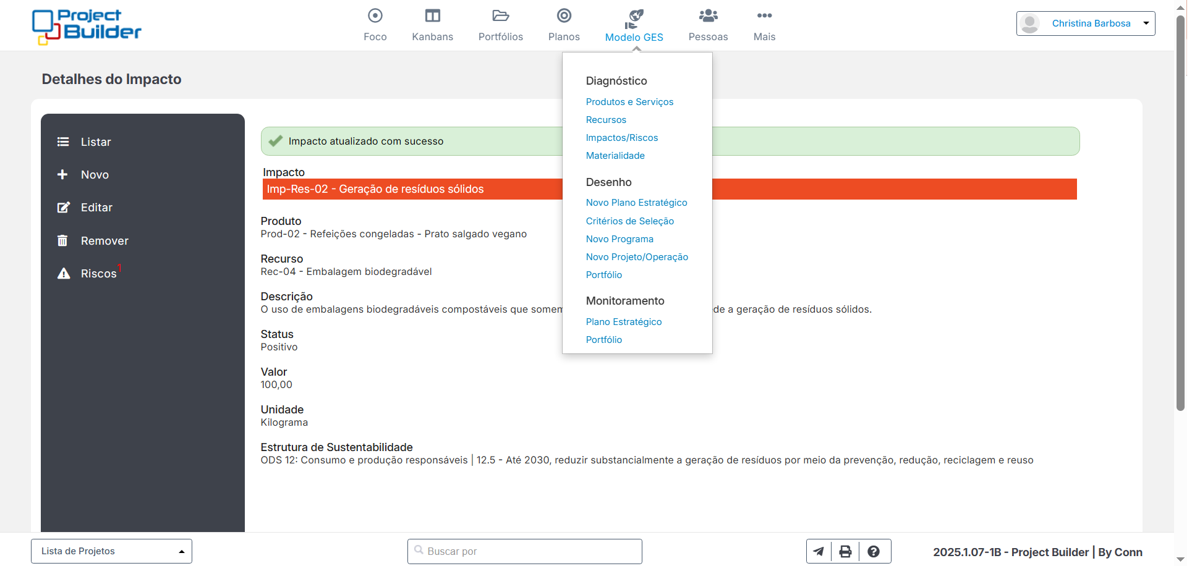This screenshot has width=1192, height=566.
Task: Open Portfólio link under Monitoramento
Action: (x=604, y=340)
